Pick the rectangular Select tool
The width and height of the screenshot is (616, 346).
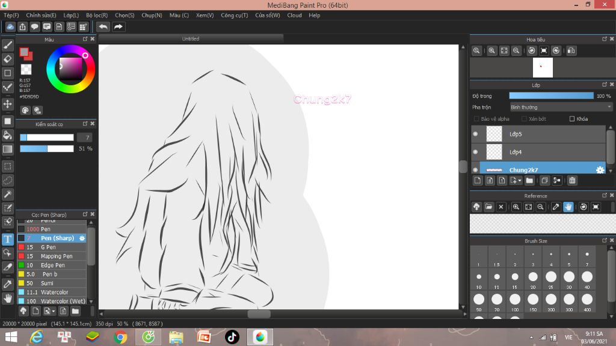[x=7, y=166]
